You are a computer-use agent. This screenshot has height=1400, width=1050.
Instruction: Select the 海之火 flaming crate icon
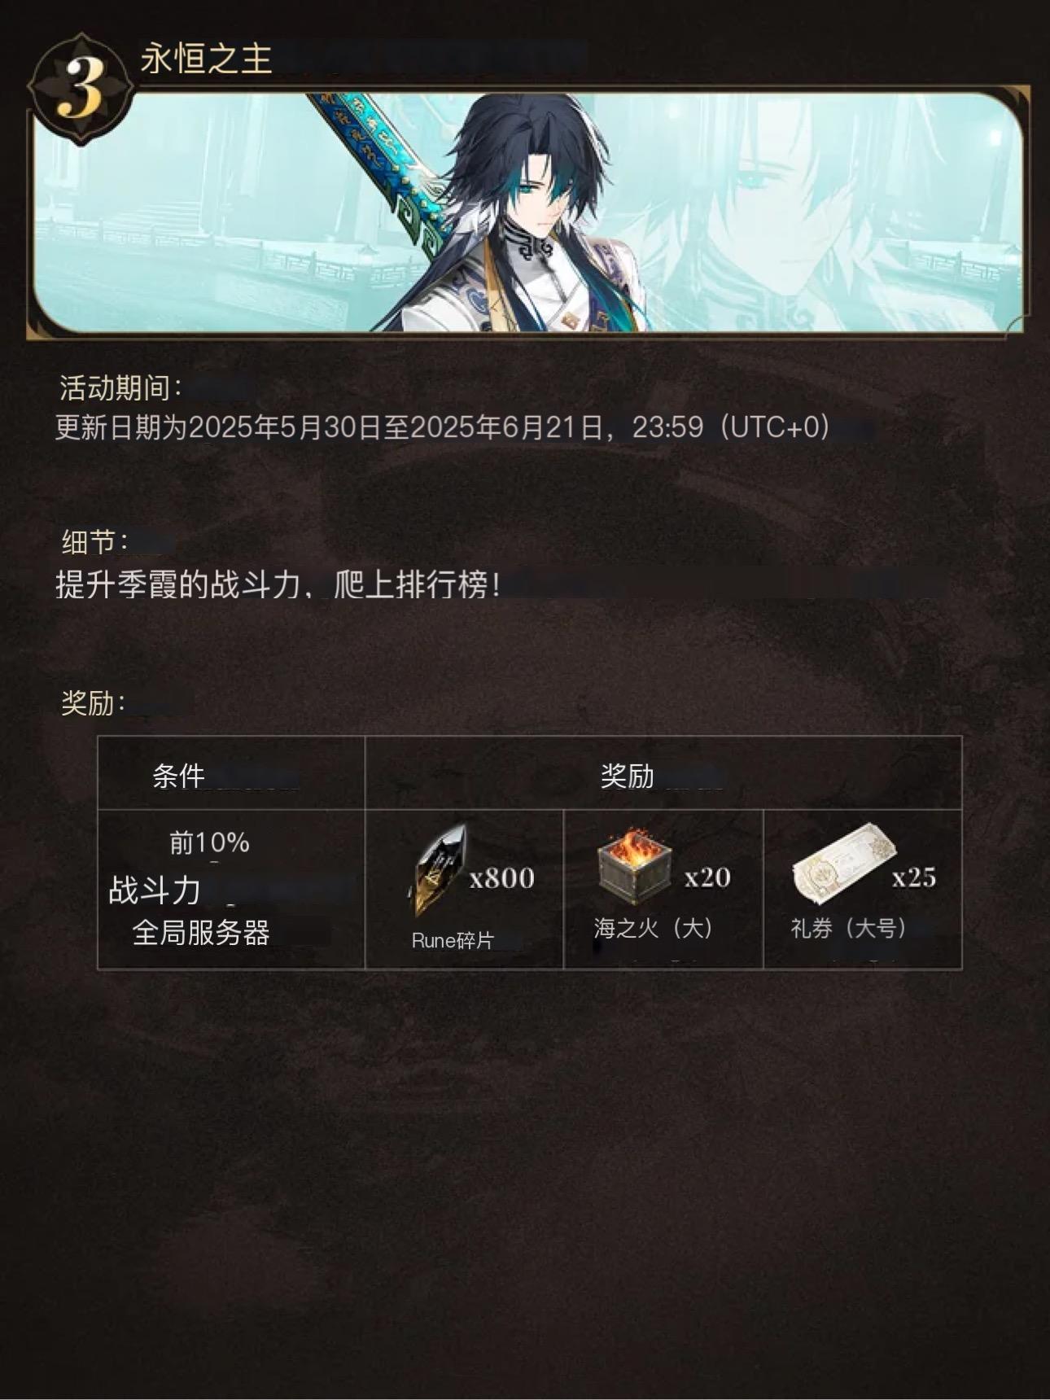(634, 867)
